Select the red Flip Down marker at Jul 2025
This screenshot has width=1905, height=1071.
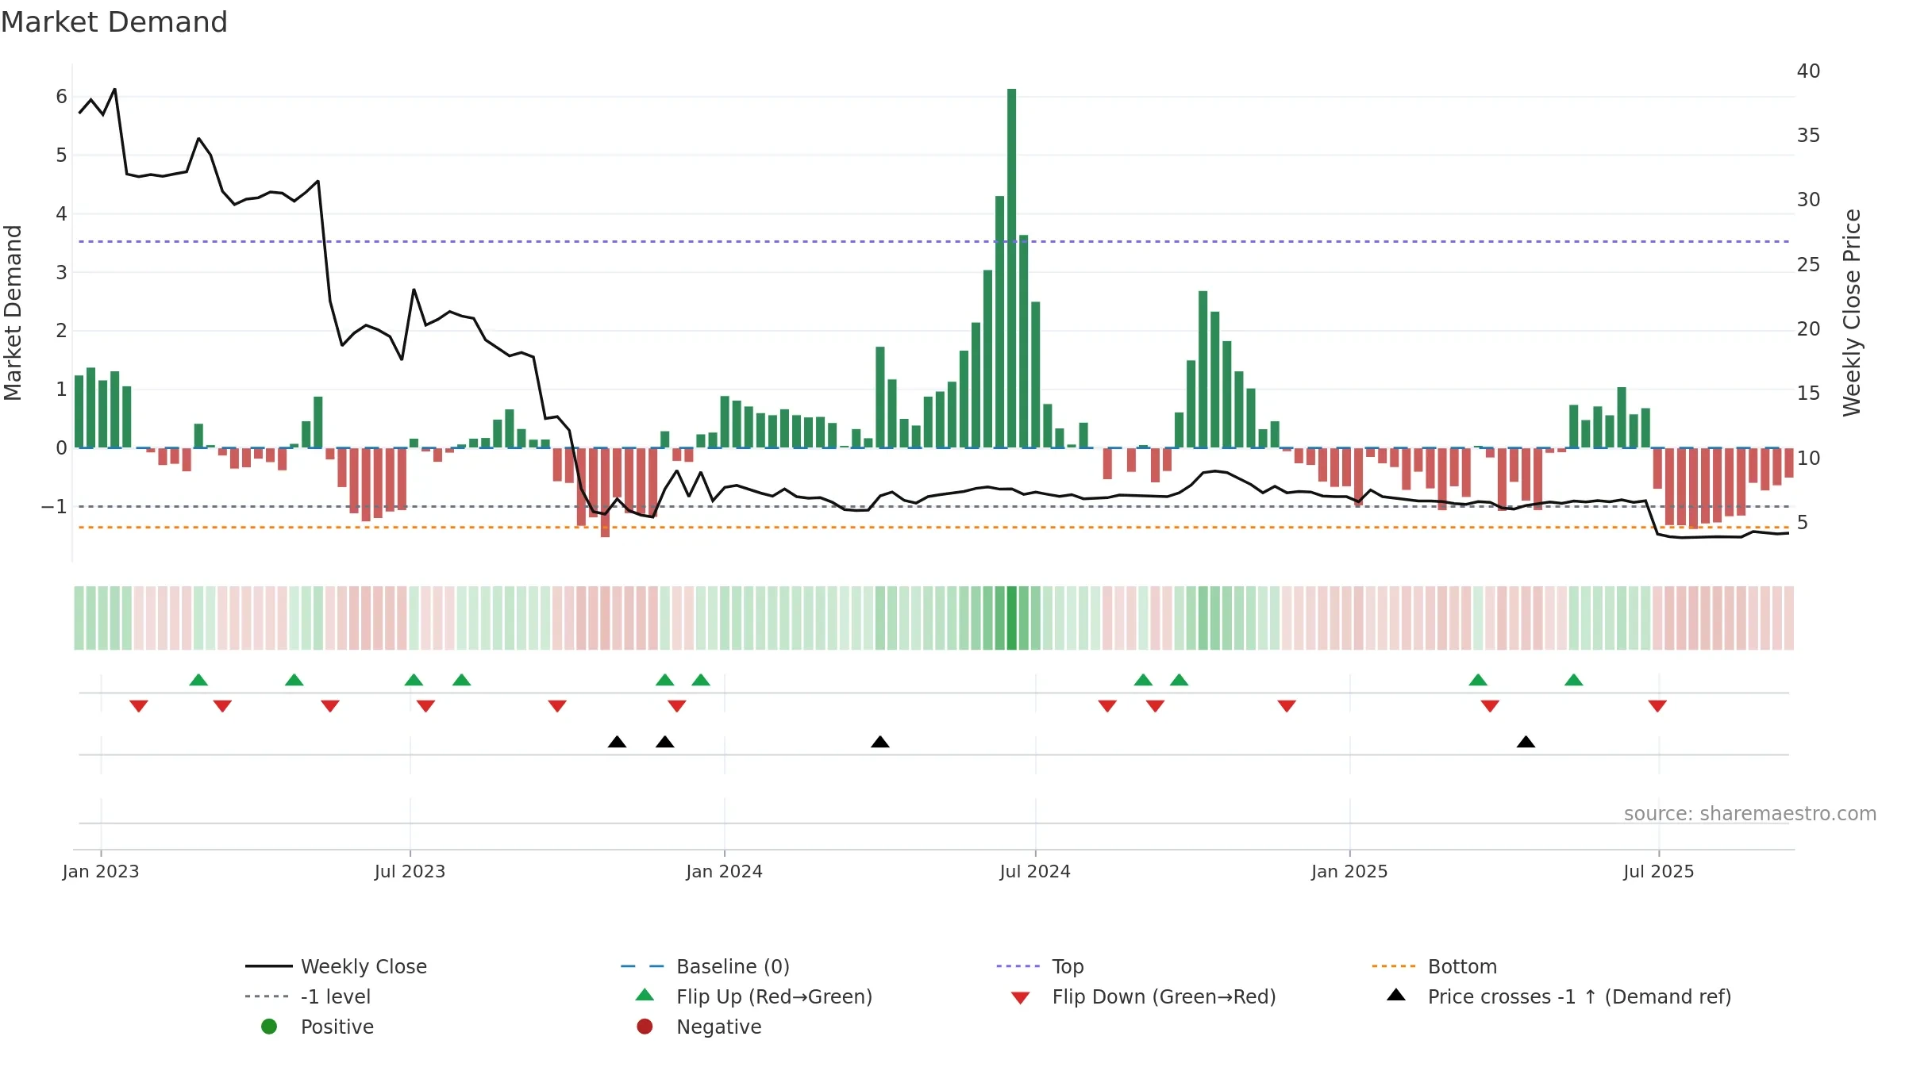1657,705
